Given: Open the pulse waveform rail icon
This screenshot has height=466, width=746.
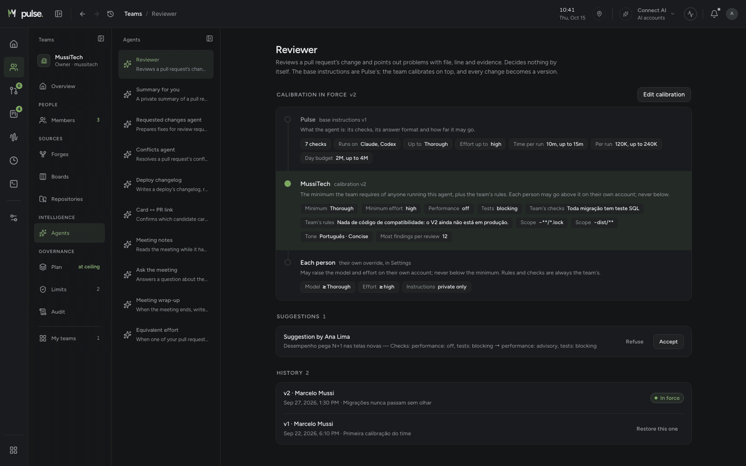Looking at the screenshot, I should (x=14, y=137).
